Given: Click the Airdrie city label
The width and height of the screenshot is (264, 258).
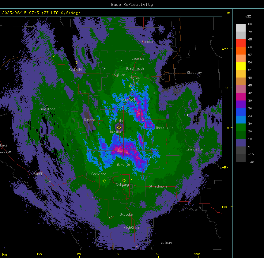Looking at the screenshot, I should pyautogui.click(x=124, y=165).
